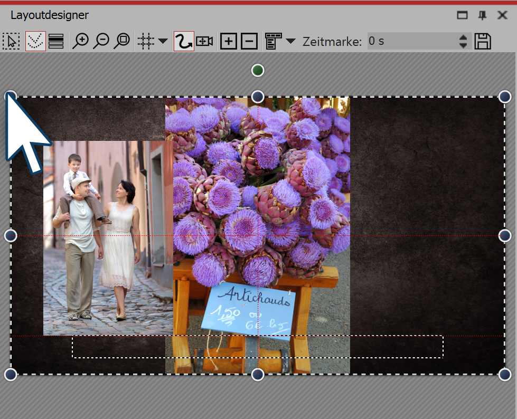The height and width of the screenshot is (419, 517).
Task: Click the Zeitmarke value field
Action: (x=412, y=41)
